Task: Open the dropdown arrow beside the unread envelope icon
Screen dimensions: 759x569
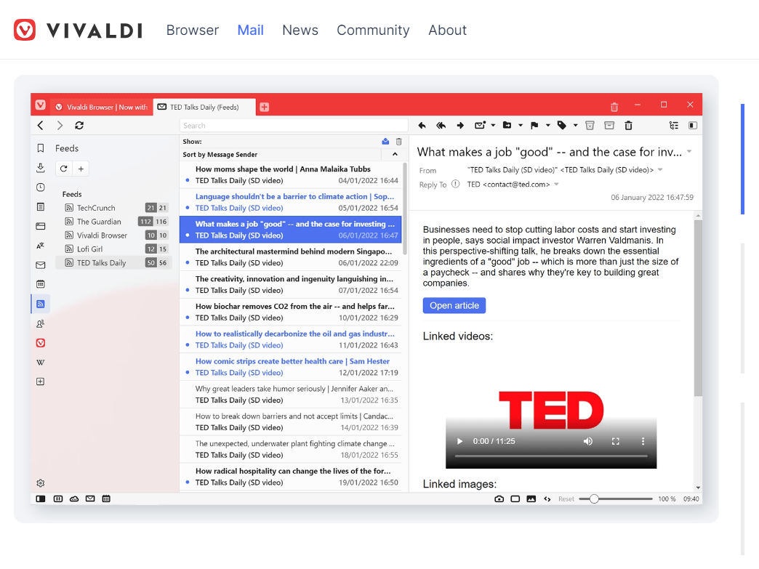Action: (493, 125)
